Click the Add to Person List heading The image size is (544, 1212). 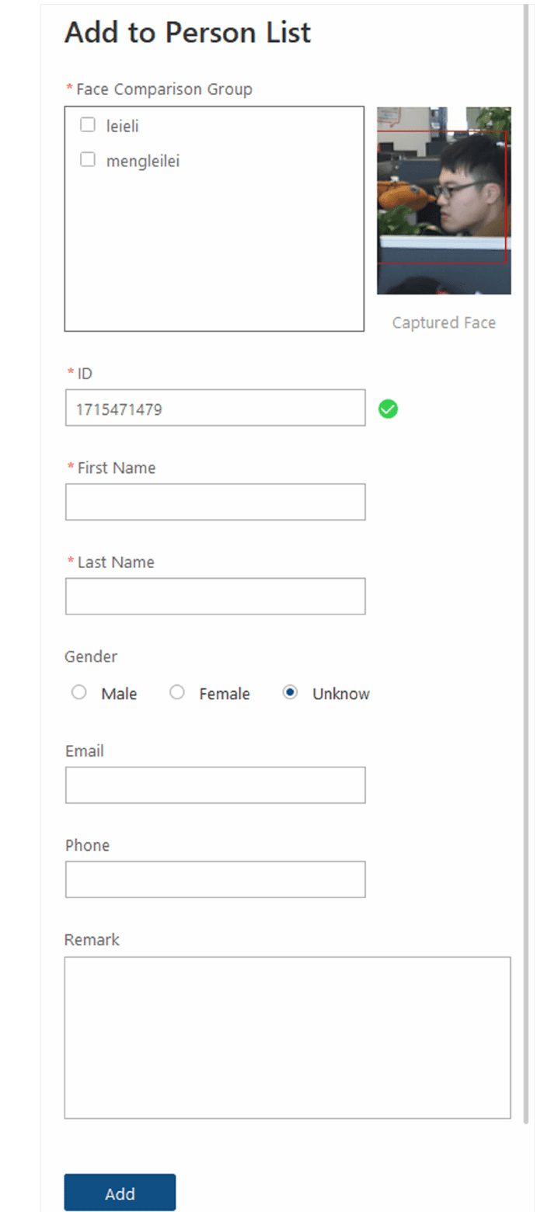[x=188, y=33]
